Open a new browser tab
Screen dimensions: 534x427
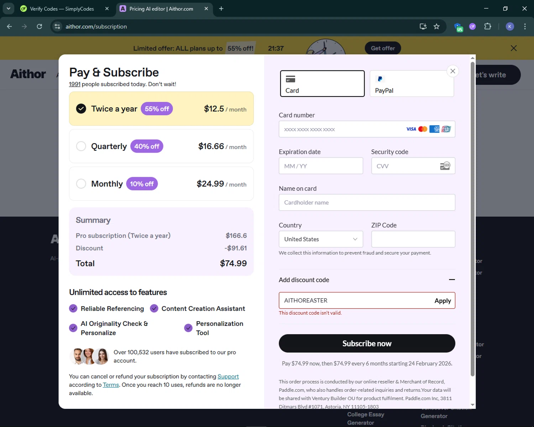click(x=221, y=9)
